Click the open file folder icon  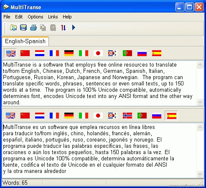(13, 28)
